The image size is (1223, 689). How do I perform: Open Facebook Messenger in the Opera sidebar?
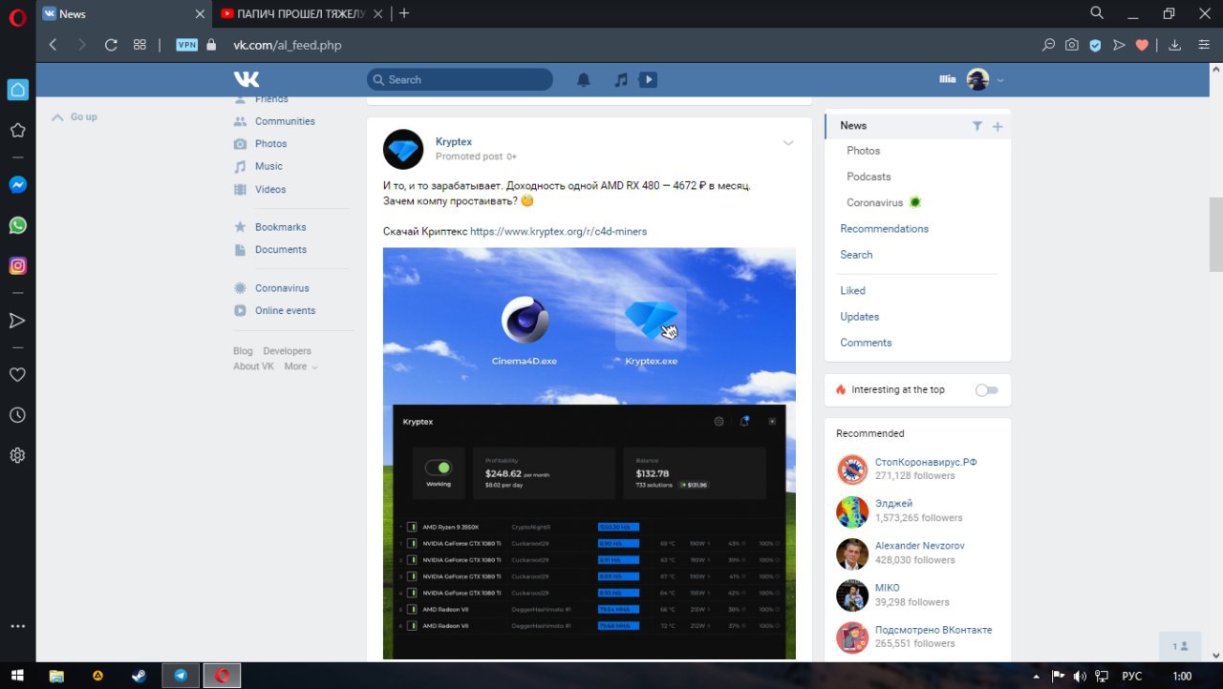coord(17,185)
